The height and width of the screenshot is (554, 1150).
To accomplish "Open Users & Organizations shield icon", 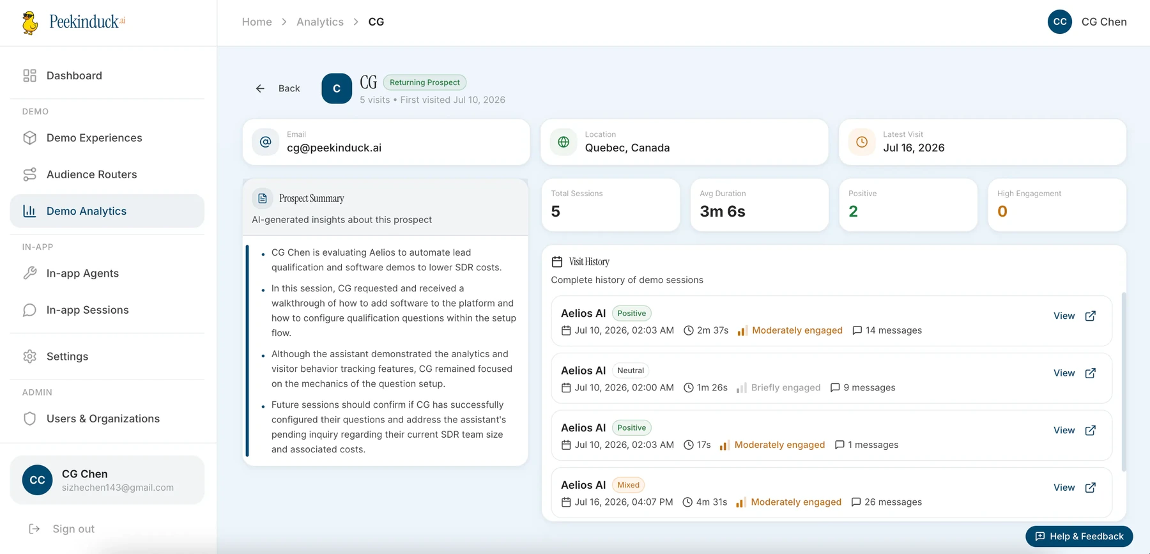I will pyautogui.click(x=29, y=419).
